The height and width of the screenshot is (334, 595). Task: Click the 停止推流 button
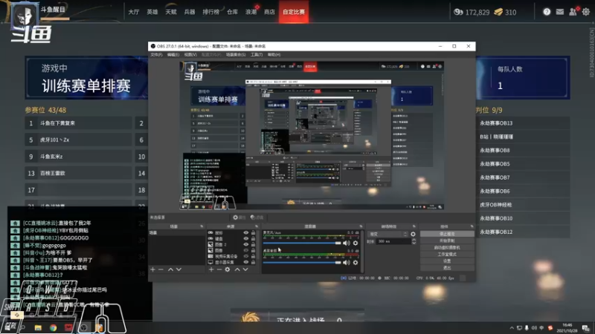pyautogui.click(x=447, y=234)
